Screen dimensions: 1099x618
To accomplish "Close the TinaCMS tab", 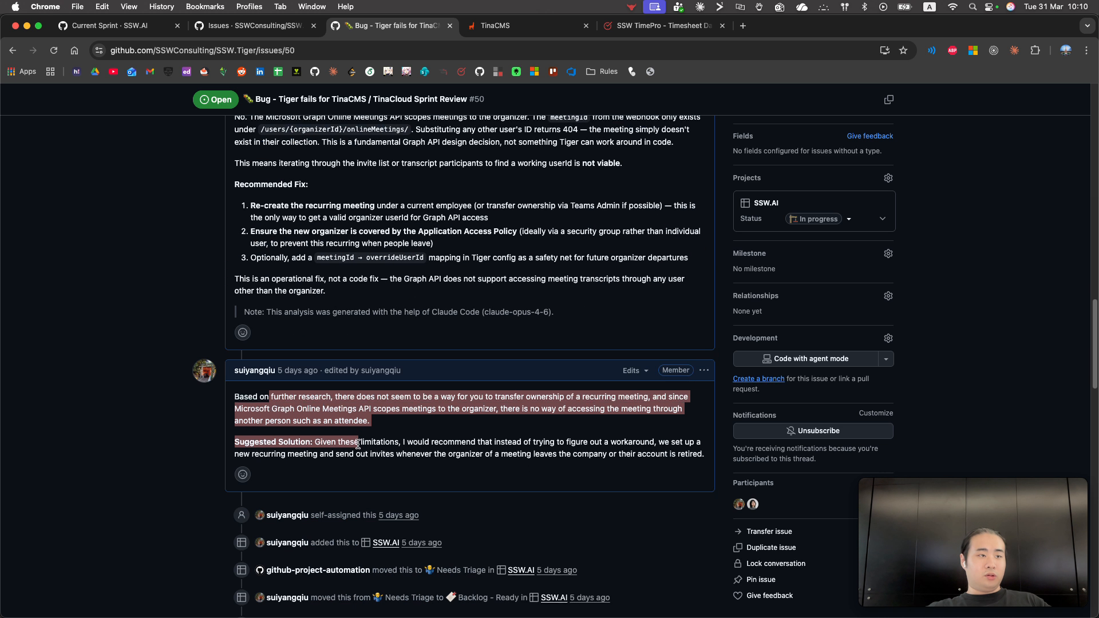I will coord(586,26).
